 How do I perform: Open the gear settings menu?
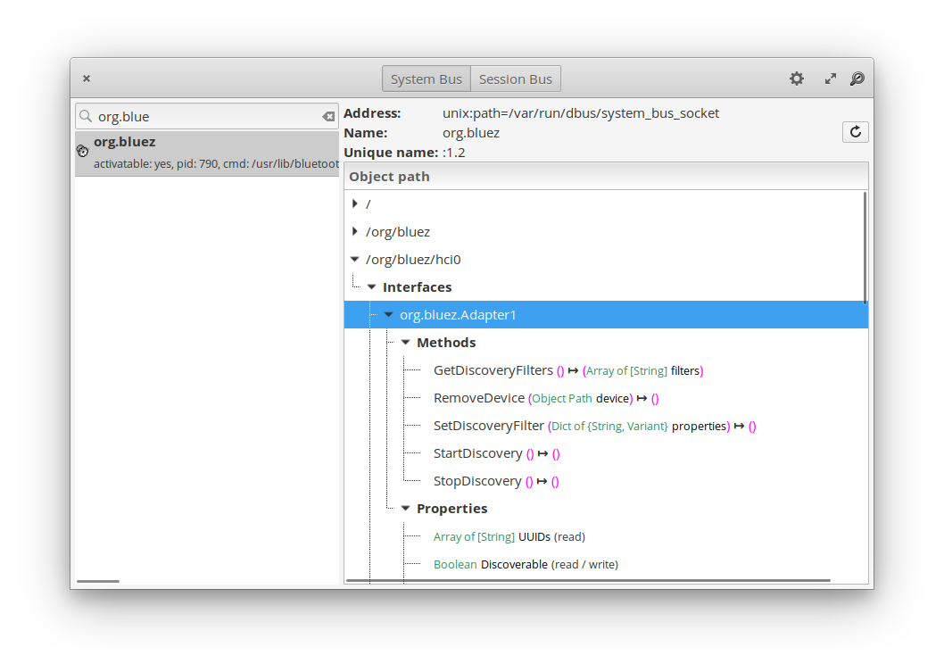pyautogui.click(x=796, y=79)
